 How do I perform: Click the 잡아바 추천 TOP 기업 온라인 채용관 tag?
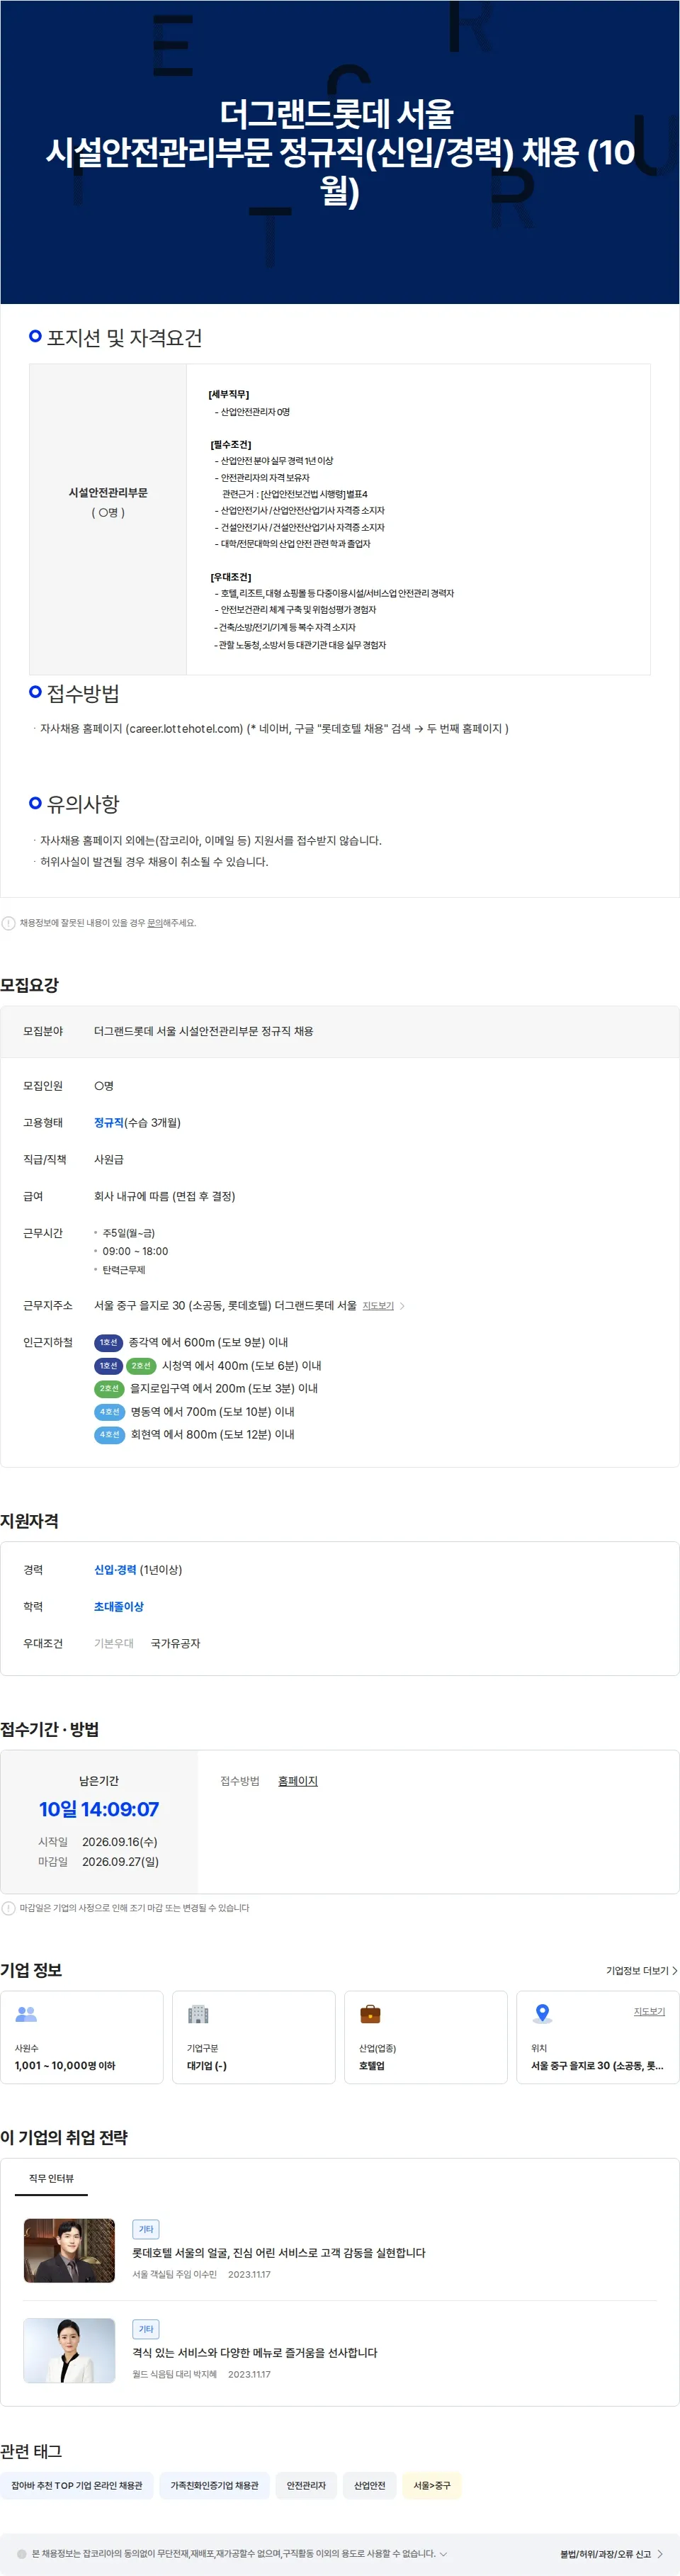pos(77,2485)
